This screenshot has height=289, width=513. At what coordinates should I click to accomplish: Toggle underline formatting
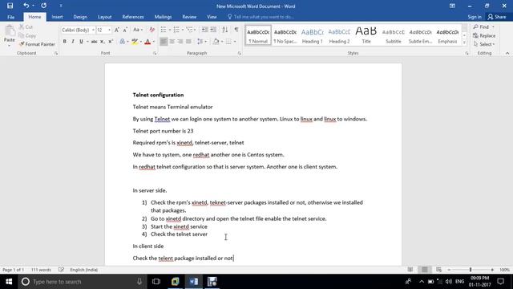pos(81,42)
